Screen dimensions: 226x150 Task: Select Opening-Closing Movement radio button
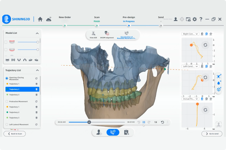pyautogui.click(x=7, y=78)
